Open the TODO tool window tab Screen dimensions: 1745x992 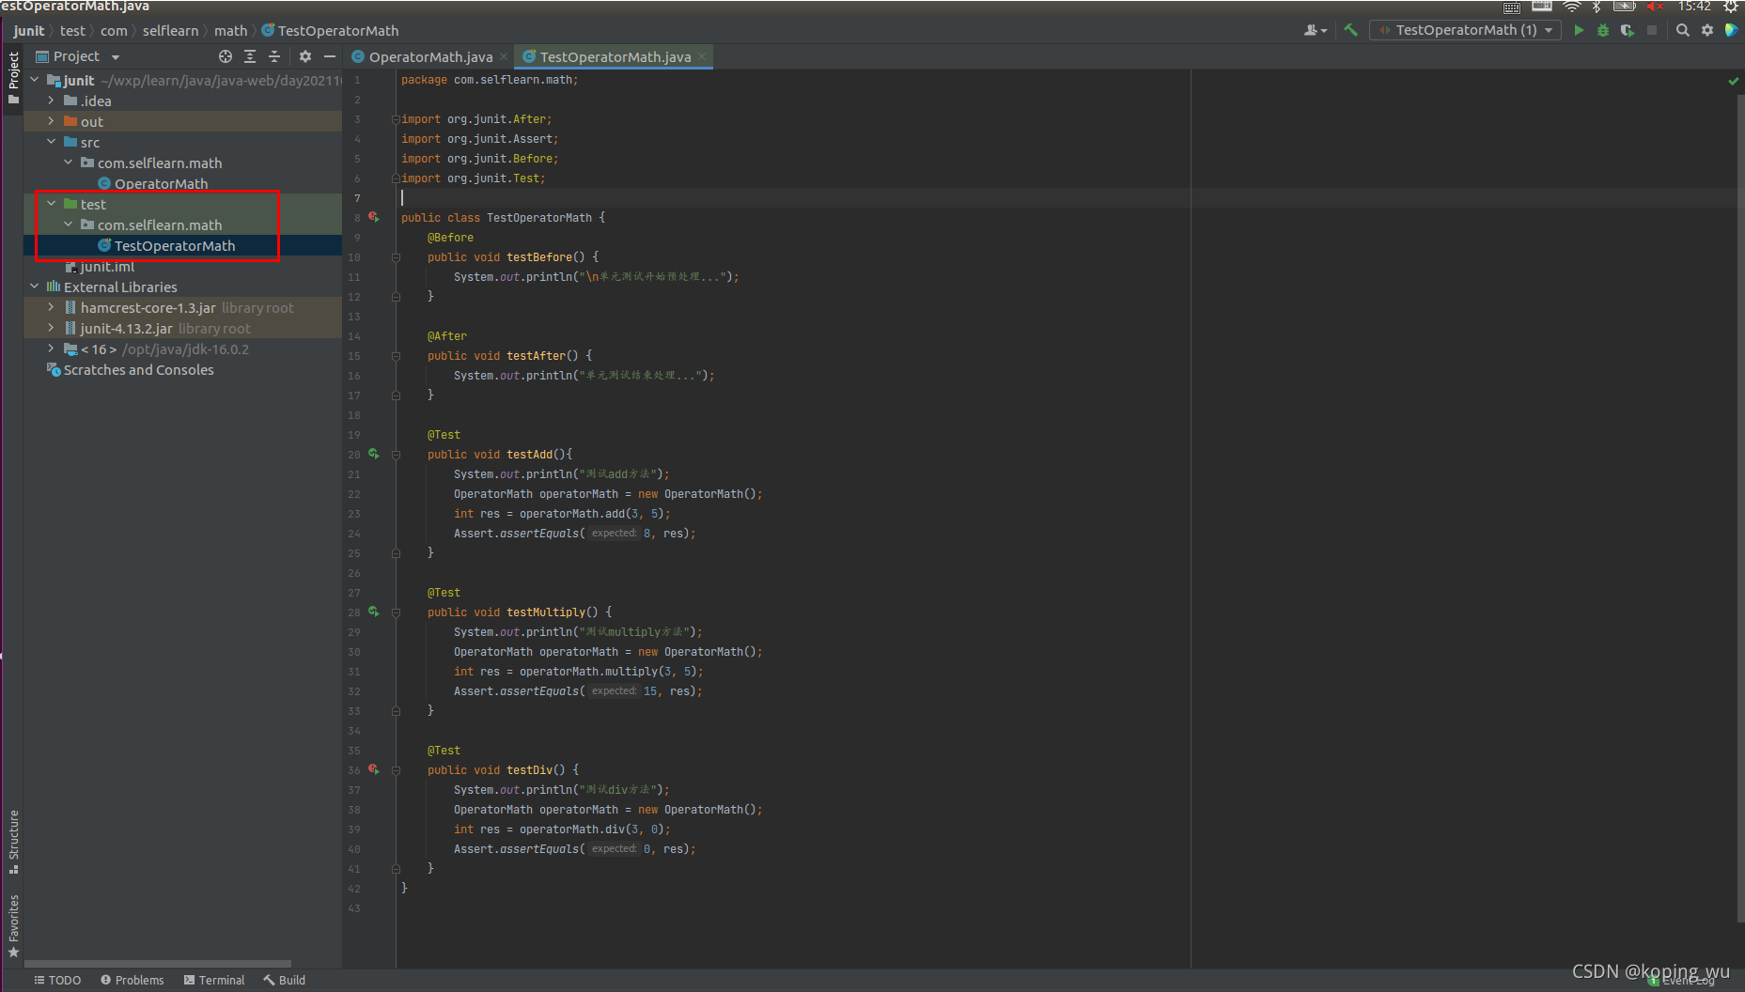point(57,980)
